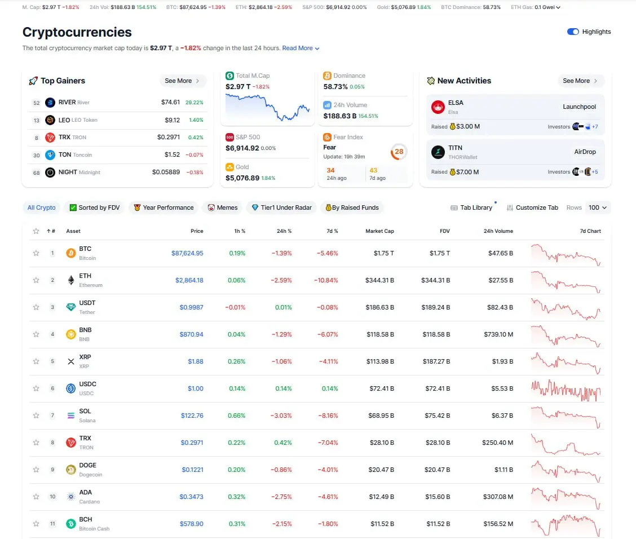The height and width of the screenshot is (539, 636).
Task: Click the Bitcoin Cash icon in BCH row
Action: [71, 524]
